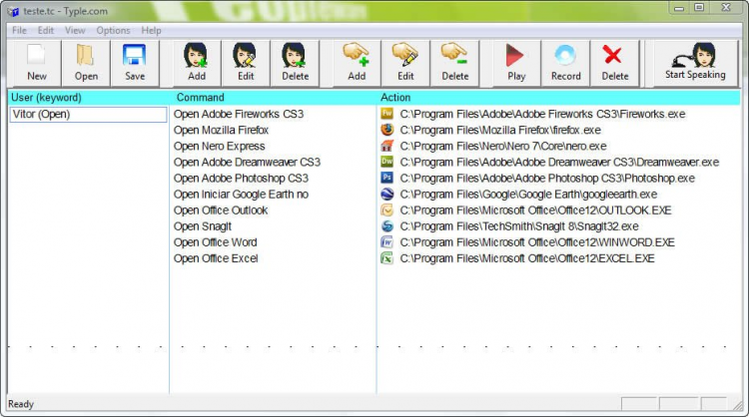
Task: Click Start Speaking microphone button
Action: (x=695, y=63)
